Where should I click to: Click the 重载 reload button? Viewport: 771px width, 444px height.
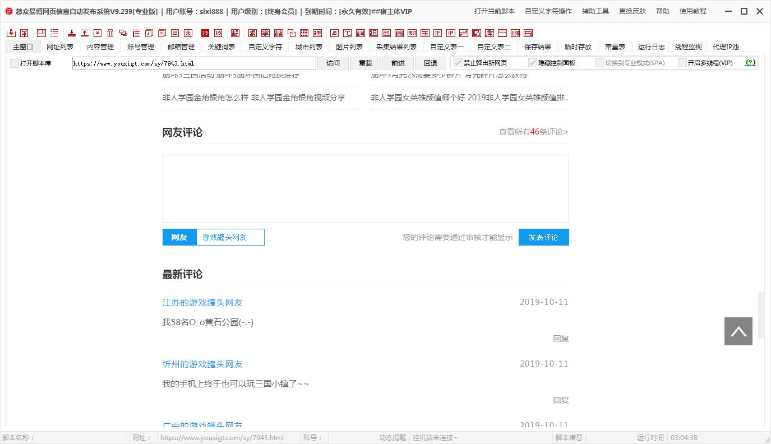coord(366,63)
